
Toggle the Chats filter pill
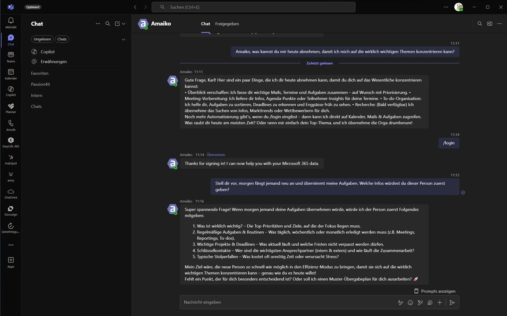tap(62, 39)
